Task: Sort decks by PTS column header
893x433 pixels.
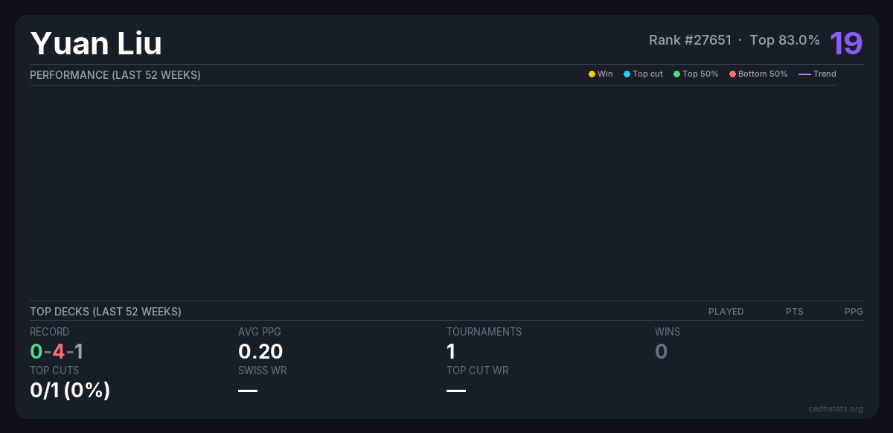Action: (794, 312)
